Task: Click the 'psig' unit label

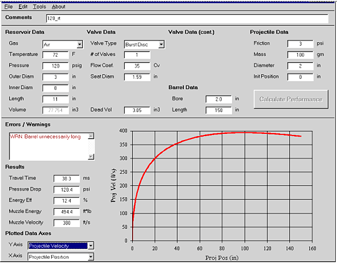Action: pyautogui.click(x=77, y=66)
